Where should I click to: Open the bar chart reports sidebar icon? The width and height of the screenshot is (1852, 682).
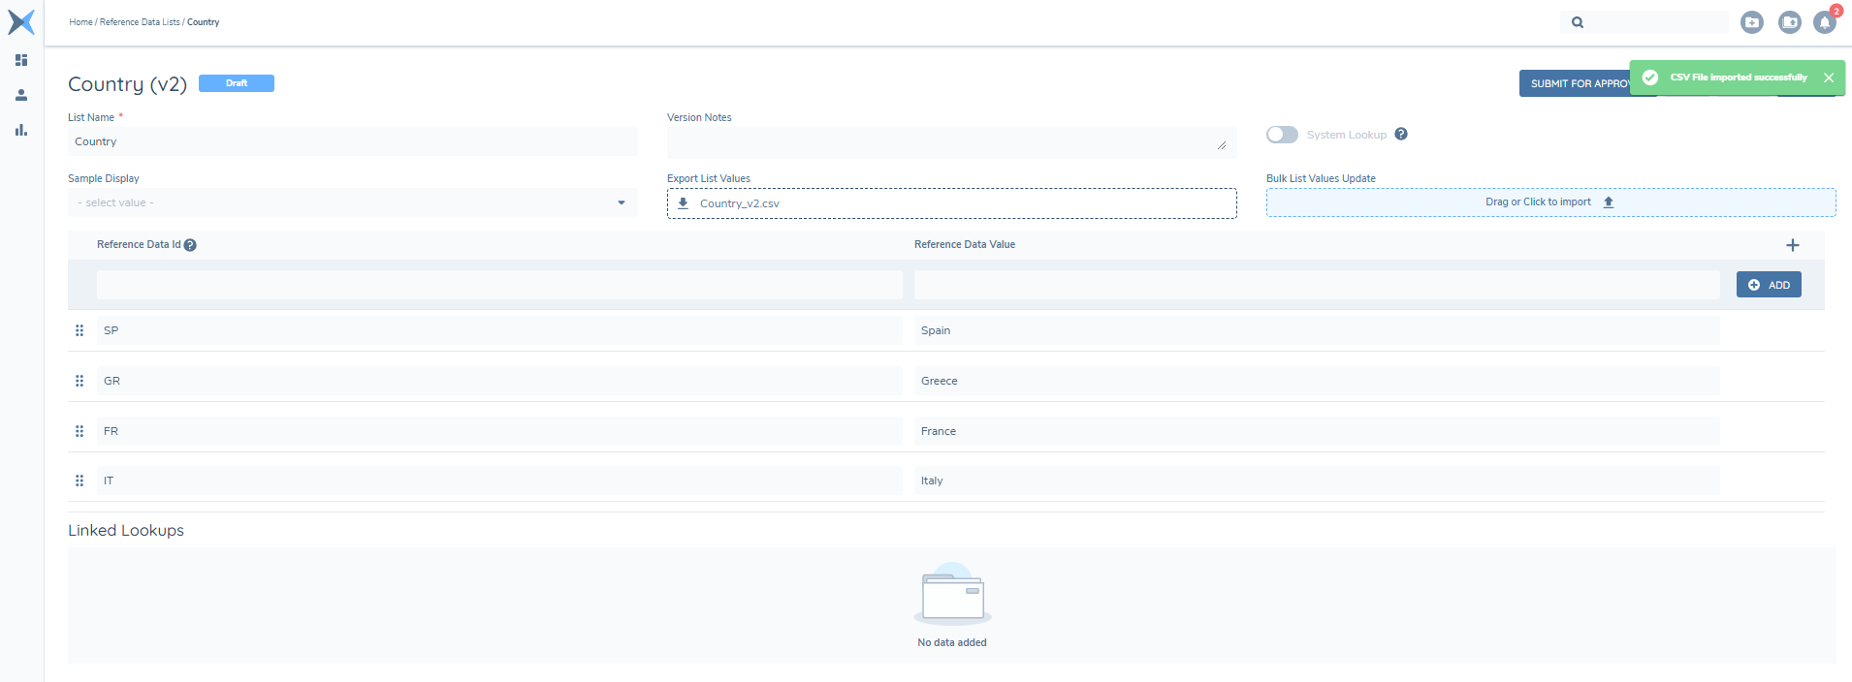point(21,130)
